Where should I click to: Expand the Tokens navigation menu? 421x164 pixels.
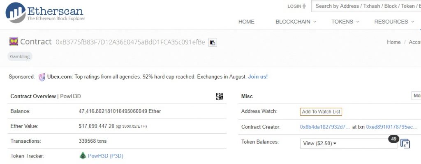(345, 22)
